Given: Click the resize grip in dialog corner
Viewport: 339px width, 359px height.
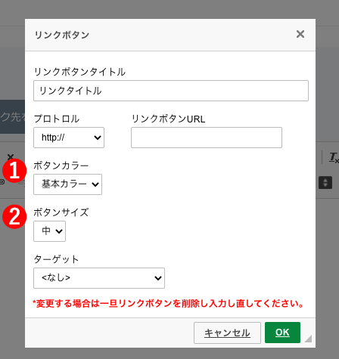Looking at the screenshot, I should [309, 339].
